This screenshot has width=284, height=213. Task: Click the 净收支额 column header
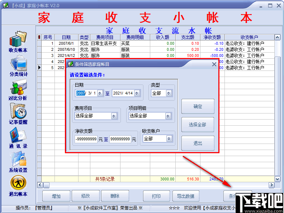212,37
